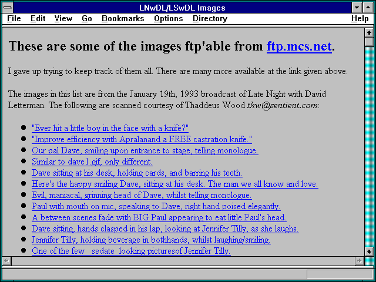The height and width of the screenshot is (282, 376).
Task: Open "Dave sitting, hands clasped in his lap" link
Action: (x=165, y=229)
